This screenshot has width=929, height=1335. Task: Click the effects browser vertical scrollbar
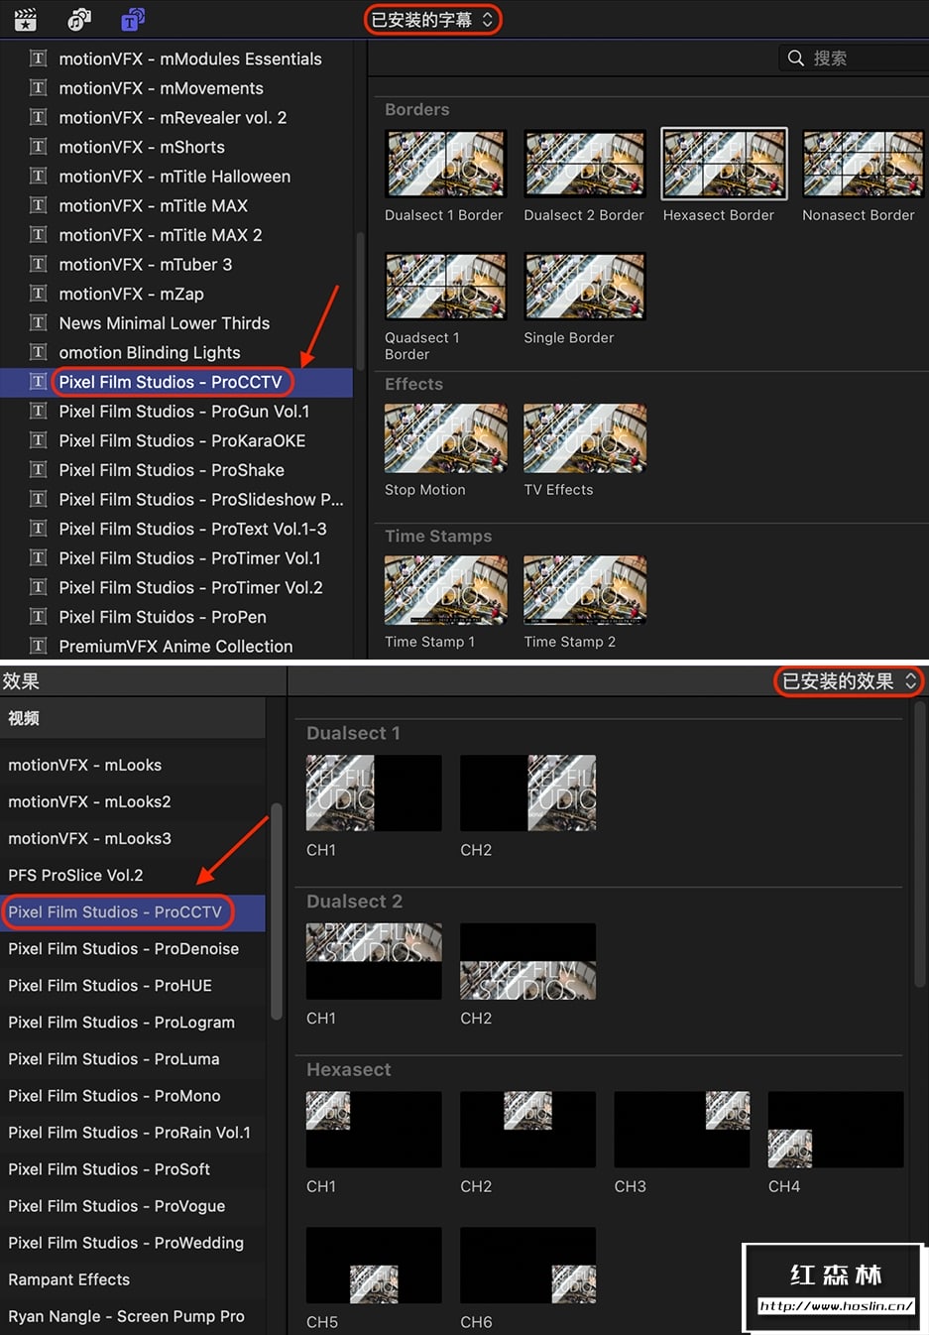(x=920, y=843)
